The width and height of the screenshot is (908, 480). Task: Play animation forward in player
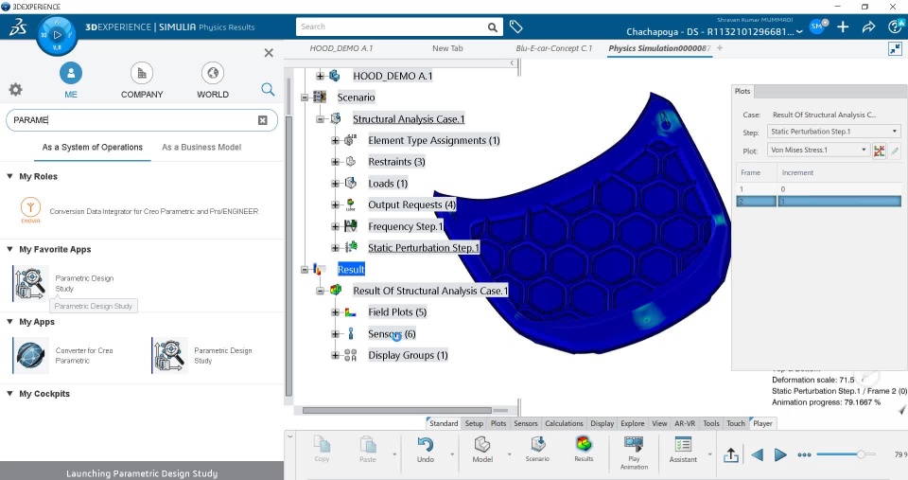point(780,455)
